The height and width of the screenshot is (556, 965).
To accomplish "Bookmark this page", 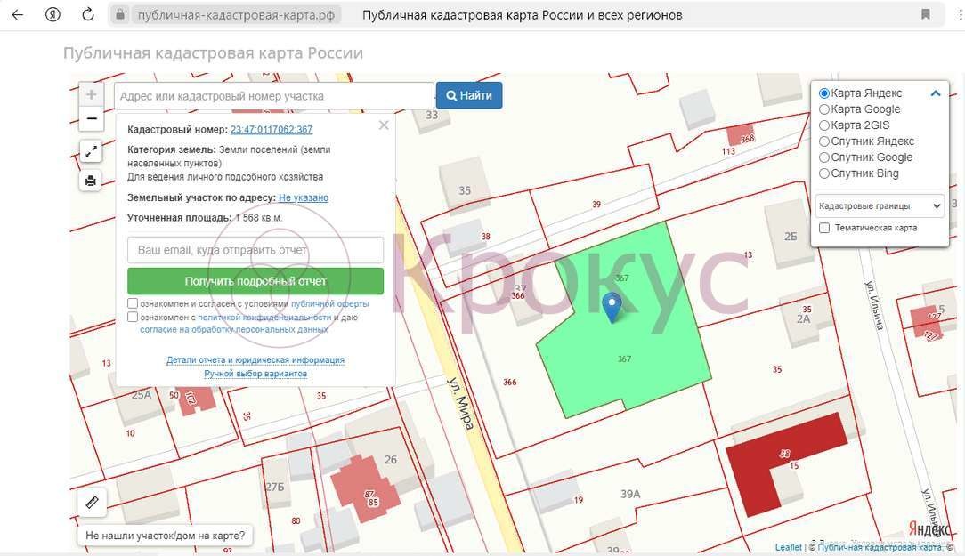I will click(925, 15).
